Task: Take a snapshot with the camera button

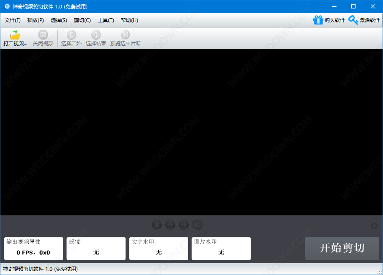Action: 197,224
